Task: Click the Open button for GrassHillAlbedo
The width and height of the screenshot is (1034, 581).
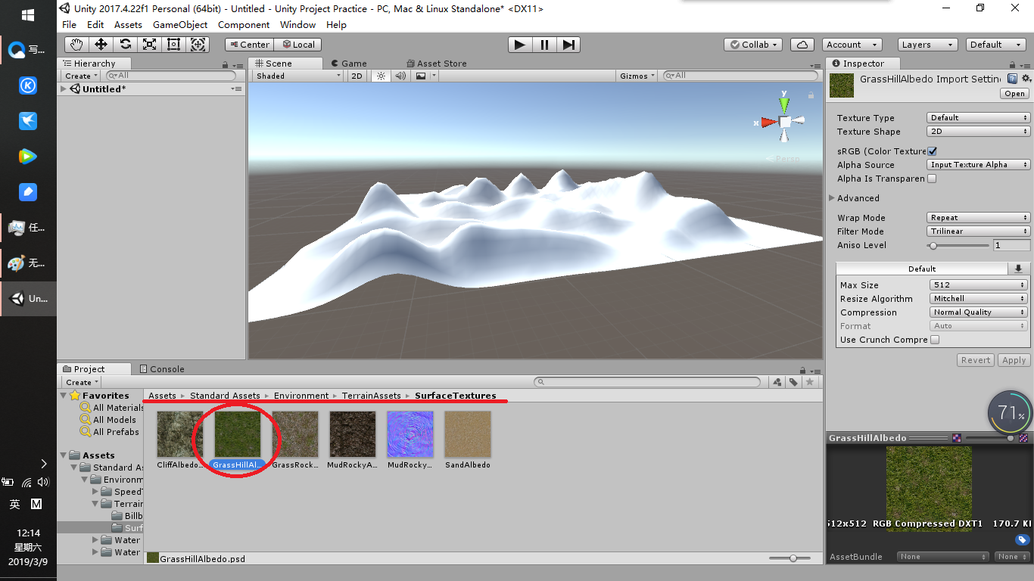Action: 1014,93
